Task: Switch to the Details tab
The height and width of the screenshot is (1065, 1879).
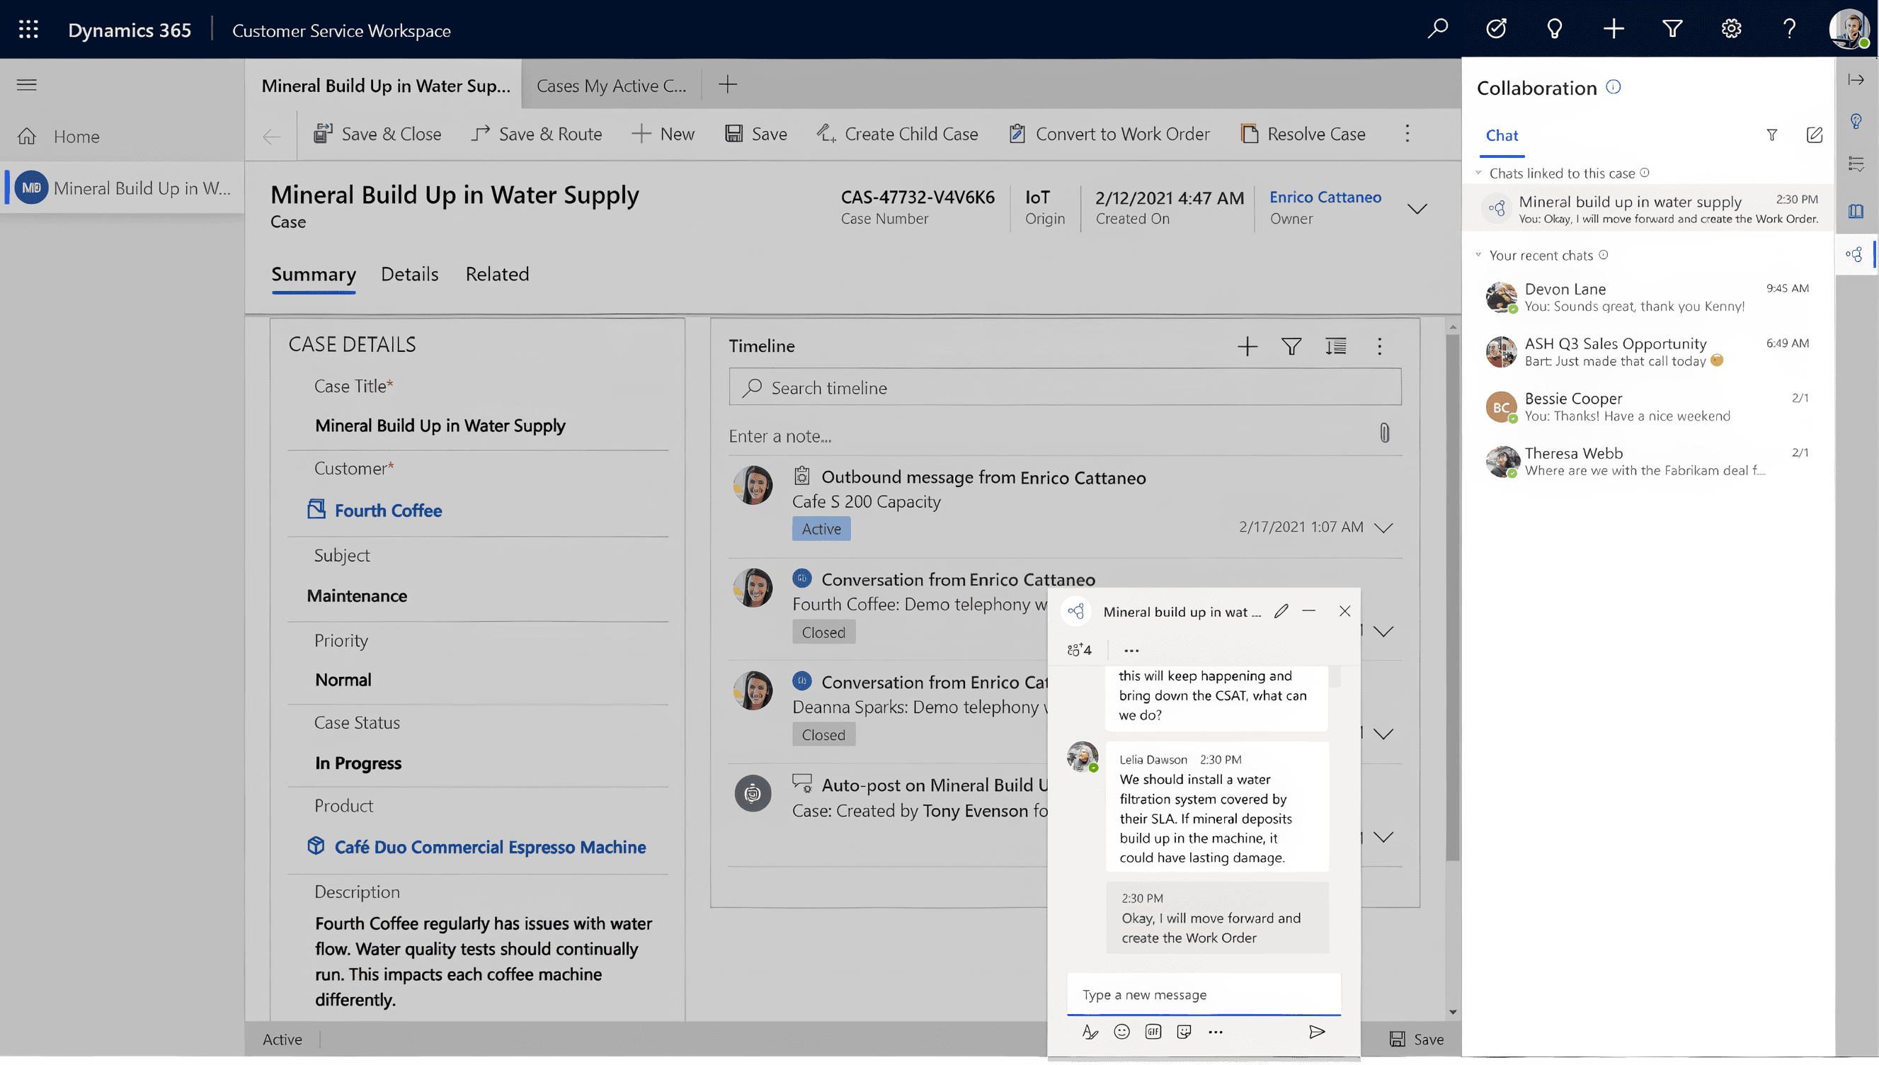Action: 409,274
